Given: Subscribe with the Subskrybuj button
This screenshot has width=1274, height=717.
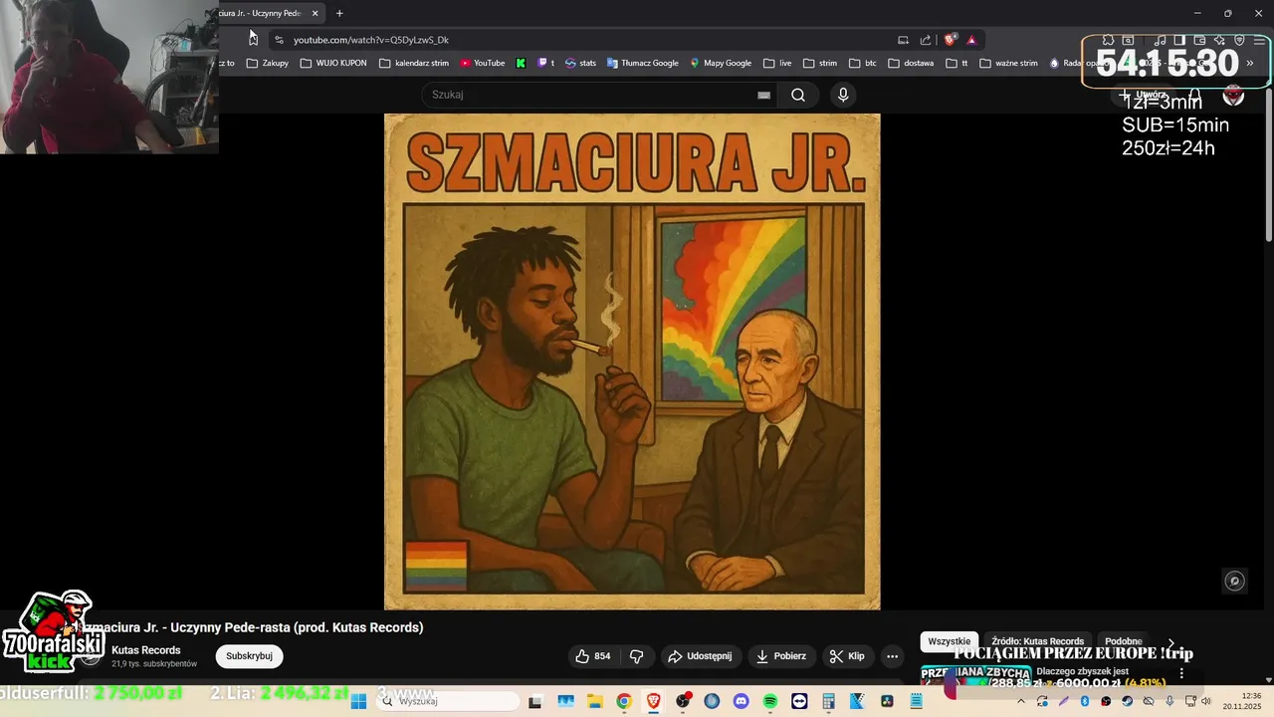Looking at the screenshot, I should coord(249,656).
